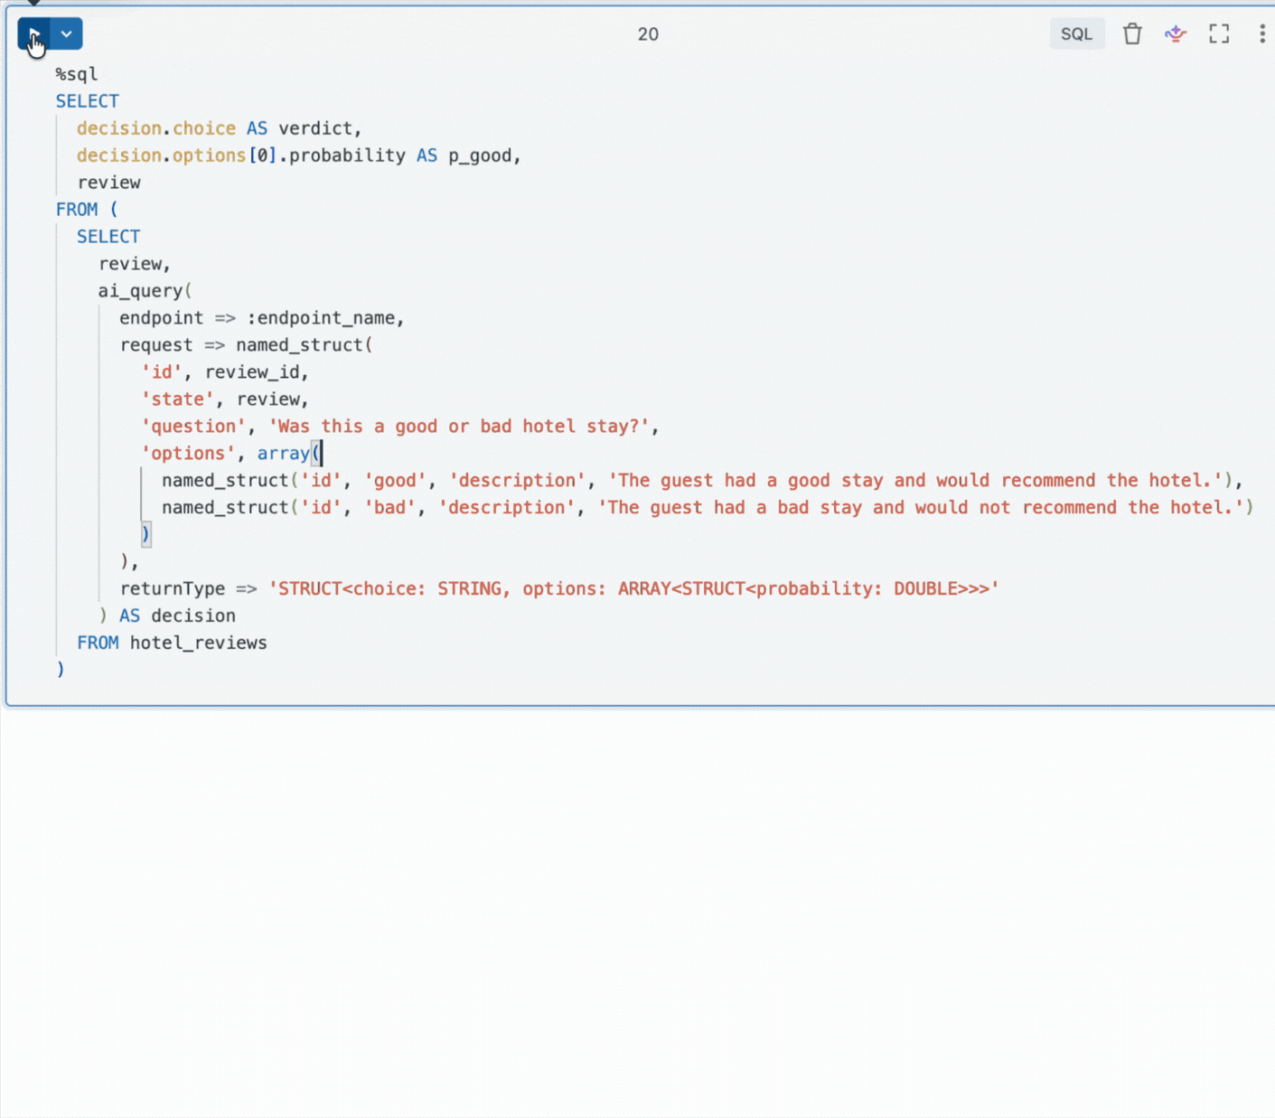Image resolution: width=1275 pixels, height=1118 pixels.
Task: Click the 'ai_query(' function call
Action: [145, 291]
